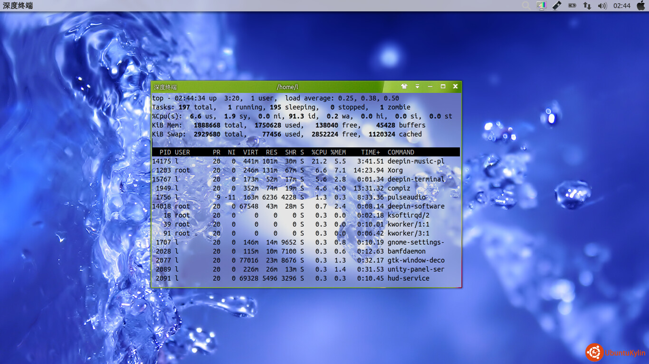The image size is (649, 364).
Task: Open the color display monitor indicator
Action: [x=542, y=6]
